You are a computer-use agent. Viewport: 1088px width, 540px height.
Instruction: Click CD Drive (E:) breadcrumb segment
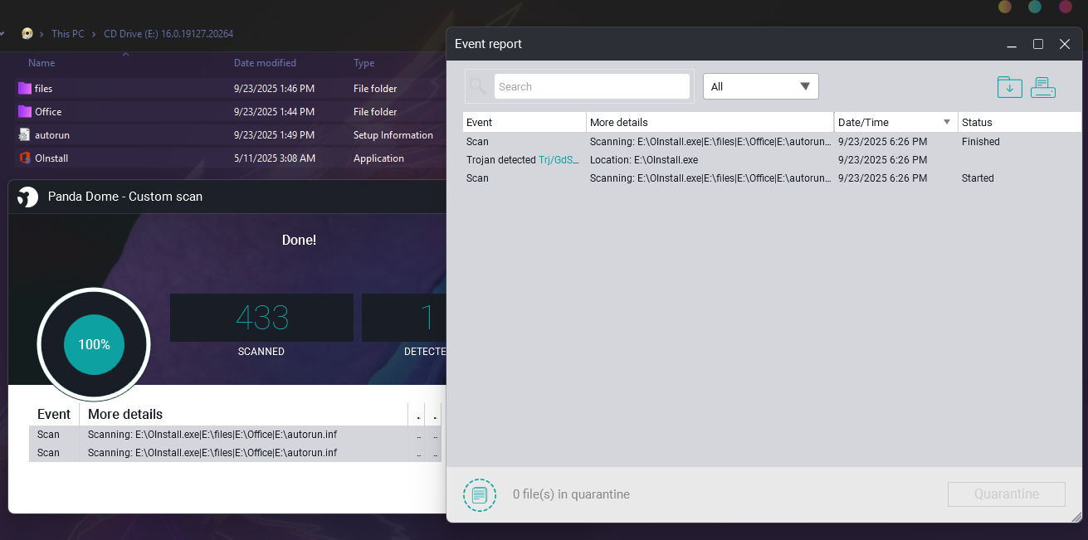(x=168, y=34)
